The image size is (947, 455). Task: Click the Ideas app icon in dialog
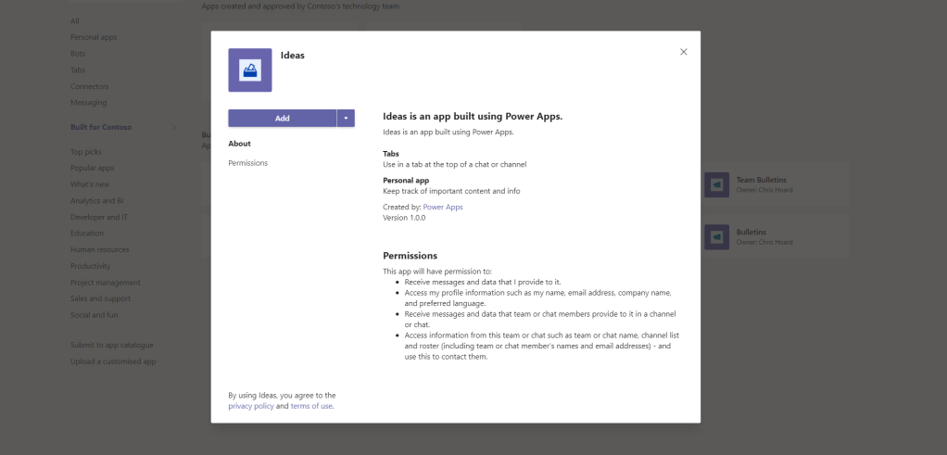[x=250, y=70]
